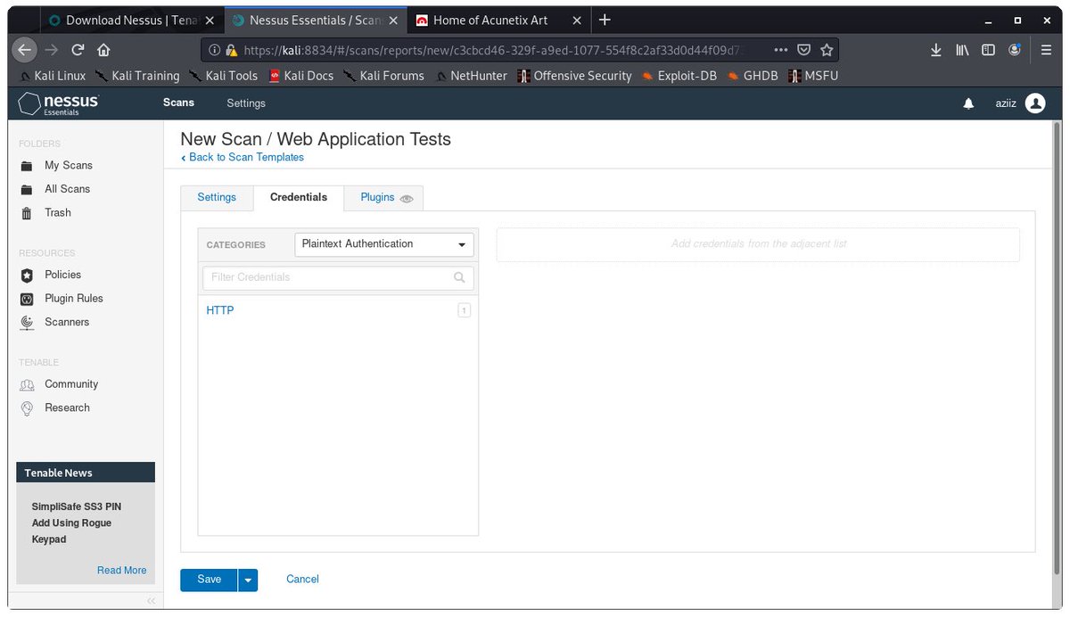
Task: Click the Nessus Essentials logo
Action: pos(59,103)
